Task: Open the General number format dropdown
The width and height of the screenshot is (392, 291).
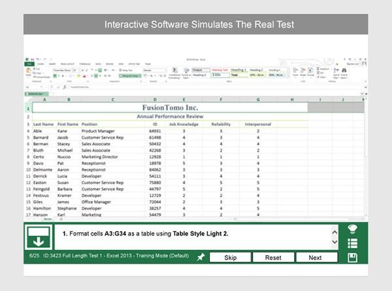Action: (165, 70)
